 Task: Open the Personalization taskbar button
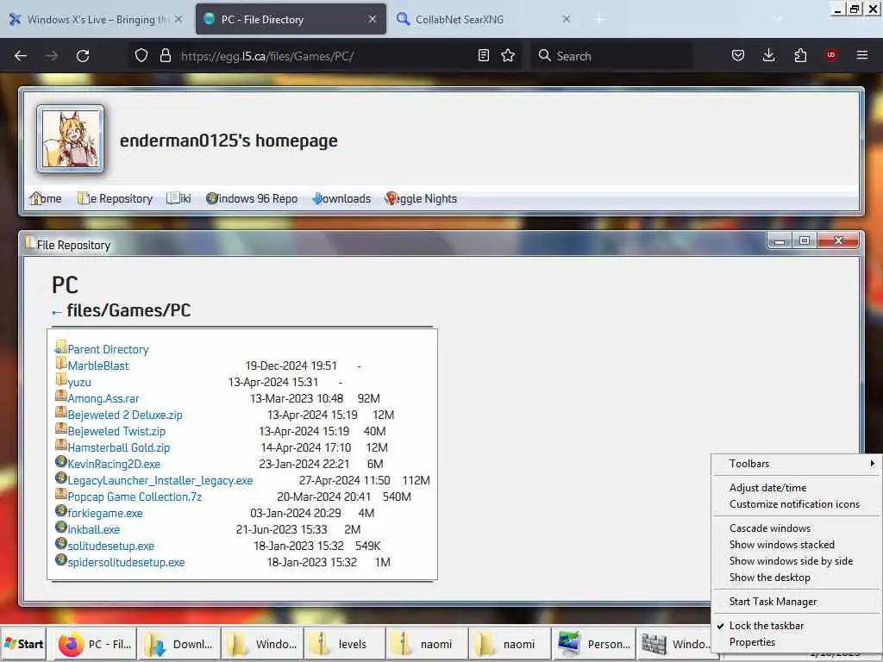tap(594, 644)
